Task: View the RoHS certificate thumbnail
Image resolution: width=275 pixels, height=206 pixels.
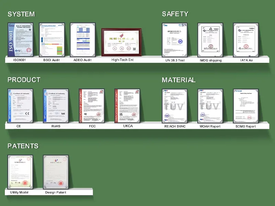Action: [x=56, y=106]
